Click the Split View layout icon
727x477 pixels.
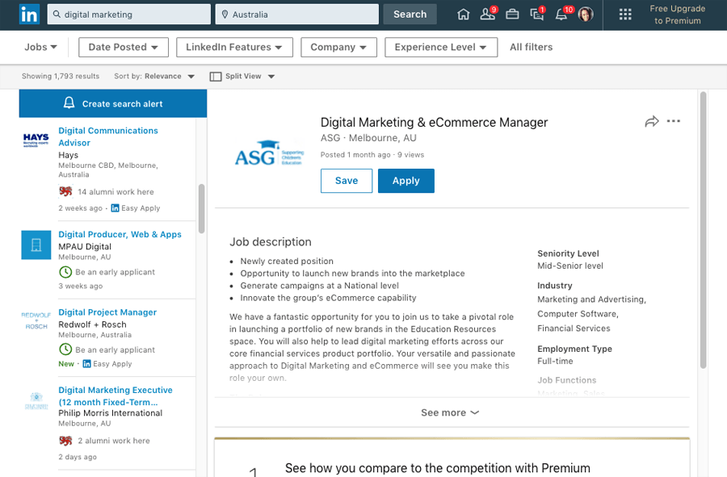215,77
